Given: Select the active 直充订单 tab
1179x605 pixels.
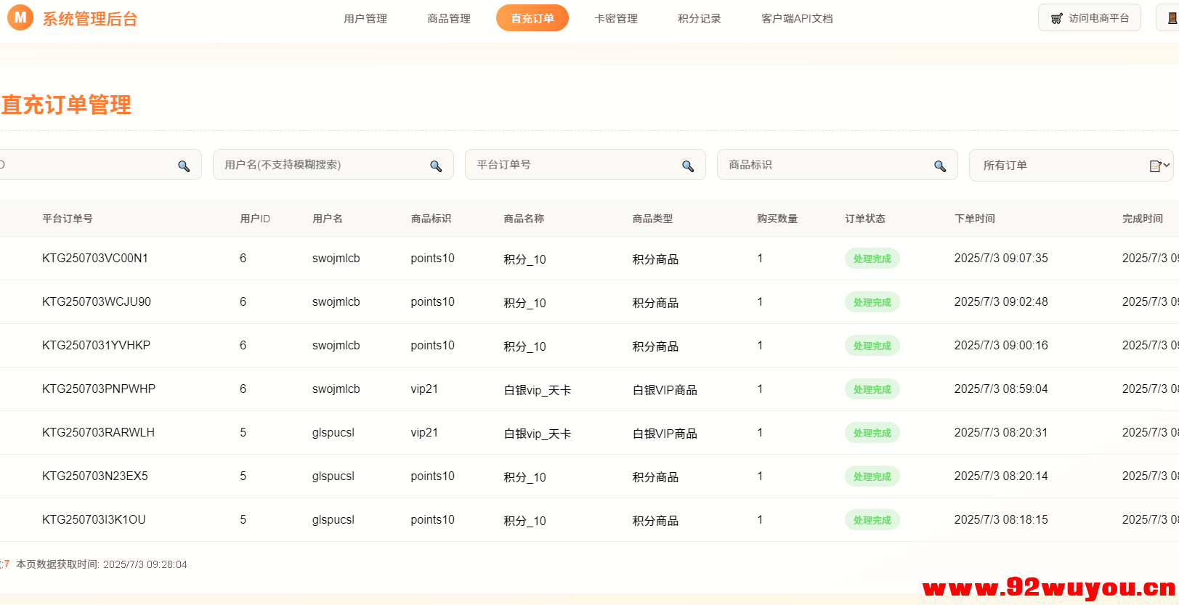Looking at the screenshot, I should click(532, 19).
